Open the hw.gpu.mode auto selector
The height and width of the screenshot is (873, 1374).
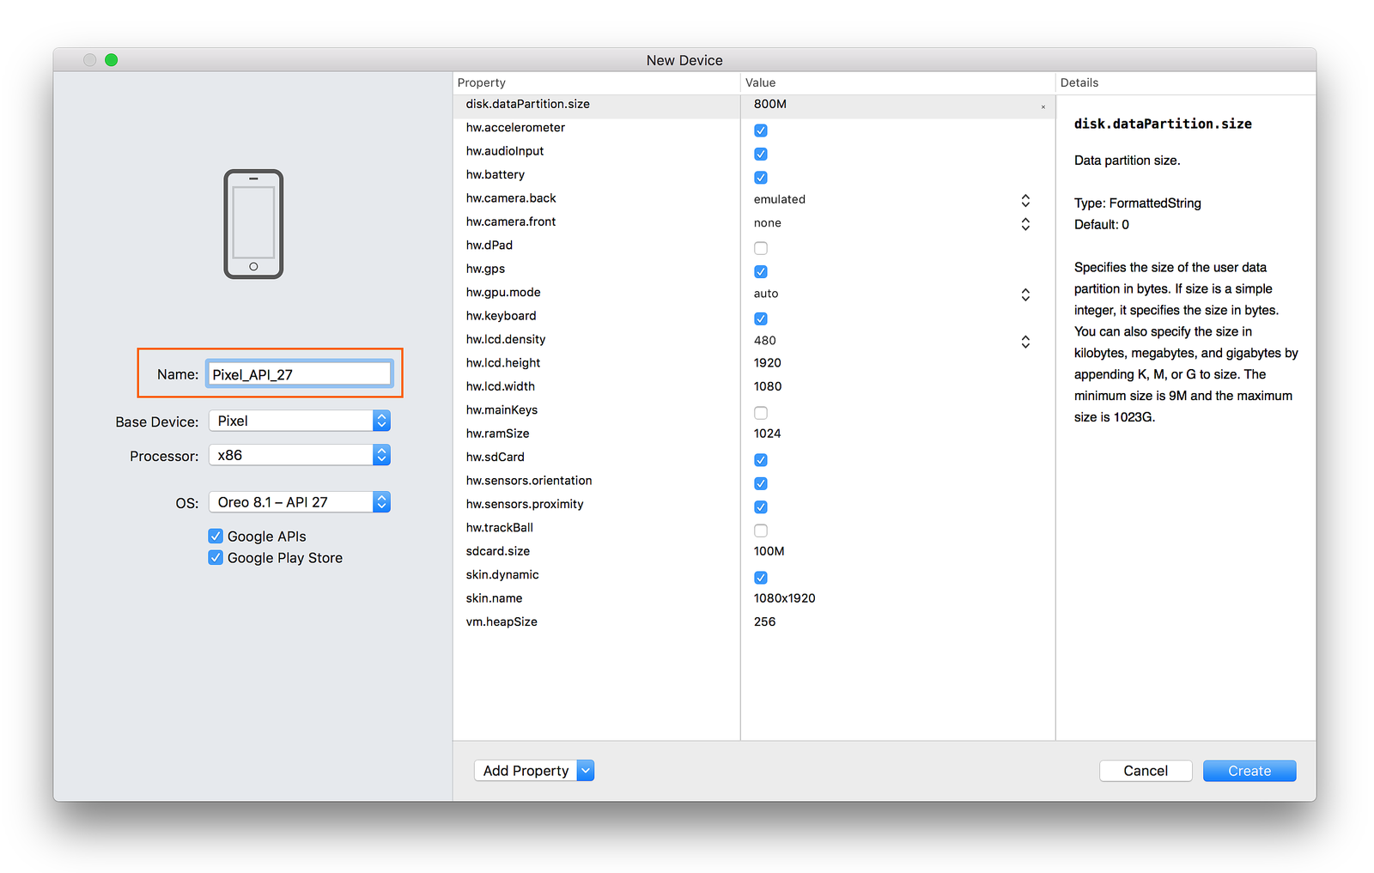tap(1024, 294)
